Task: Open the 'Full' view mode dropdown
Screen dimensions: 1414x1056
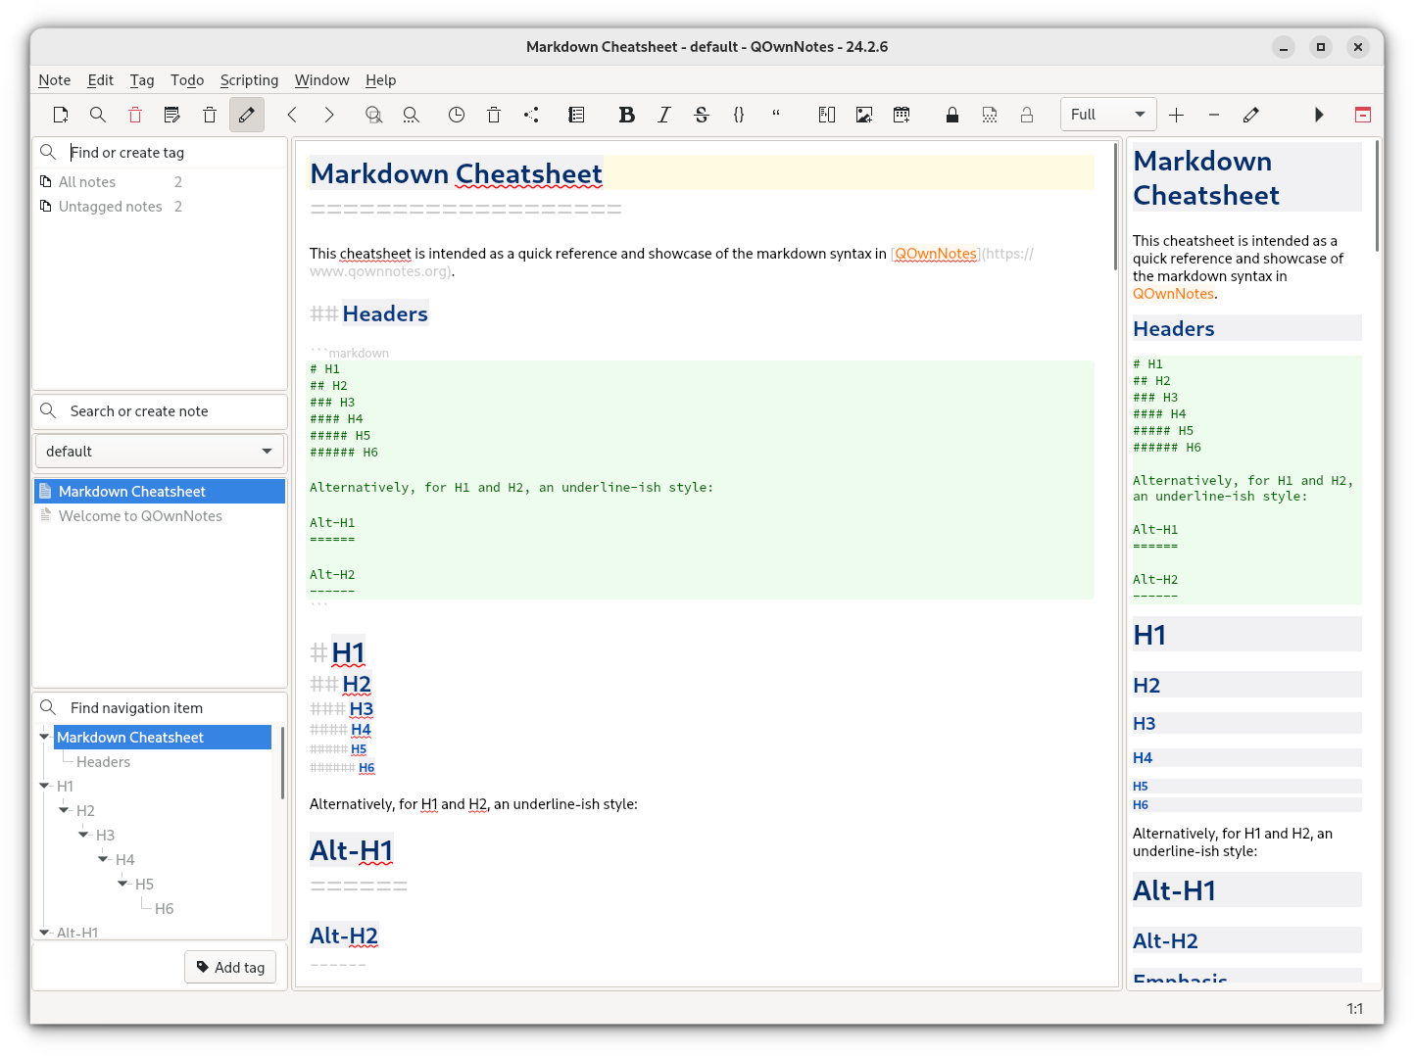Action: pyautogui.click(x=1107, y=114)
